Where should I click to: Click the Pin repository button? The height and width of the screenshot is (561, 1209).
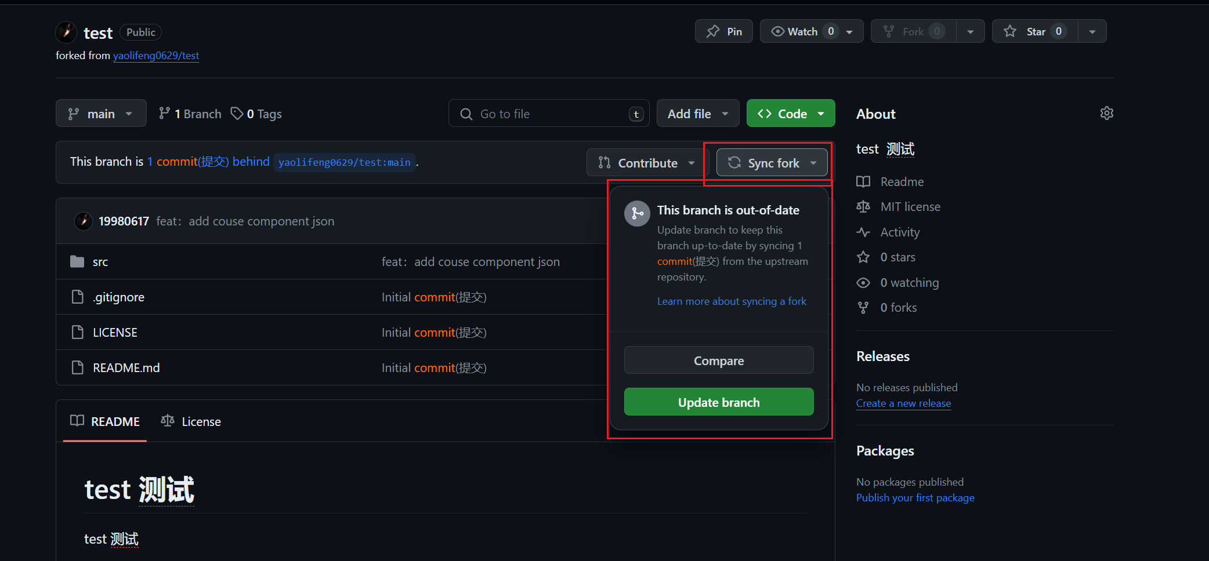coord(724,31)
